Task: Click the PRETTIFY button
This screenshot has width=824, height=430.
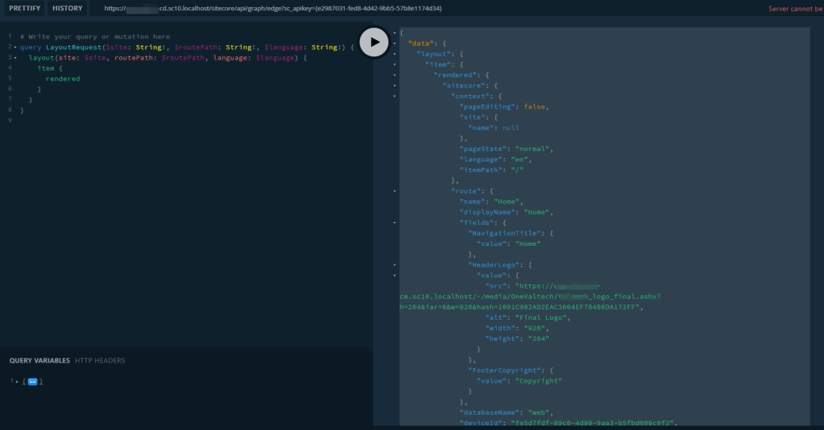Action: [x=24, y=8]
